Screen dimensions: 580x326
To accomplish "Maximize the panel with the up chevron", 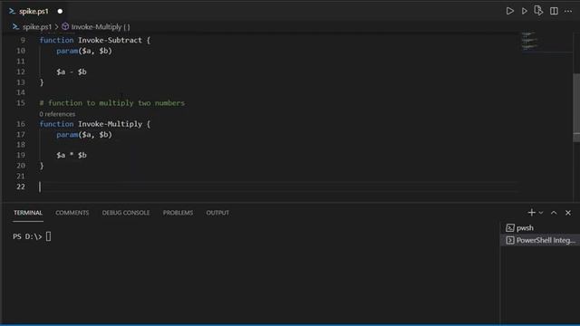I will (x=554, y=213).
